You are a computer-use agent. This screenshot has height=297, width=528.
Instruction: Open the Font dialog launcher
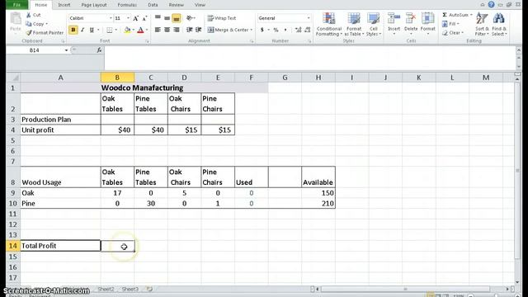(147, 41)
